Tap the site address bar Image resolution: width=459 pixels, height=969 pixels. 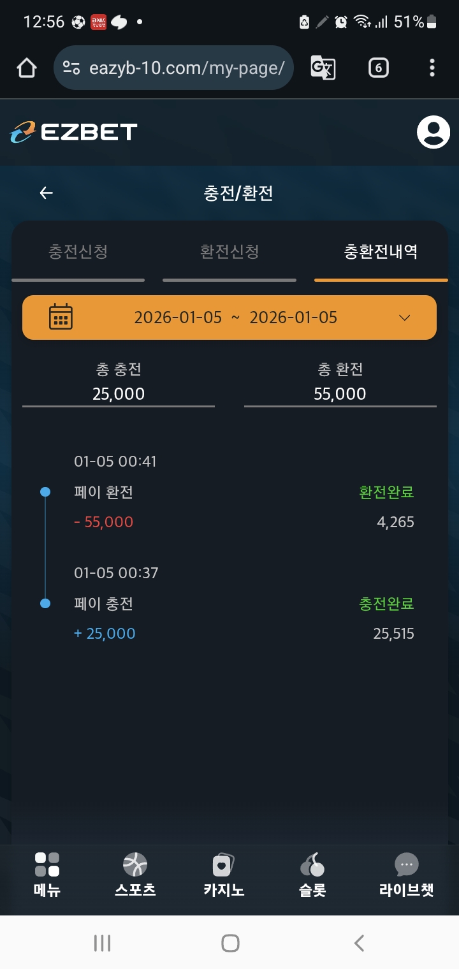point(185,68)
